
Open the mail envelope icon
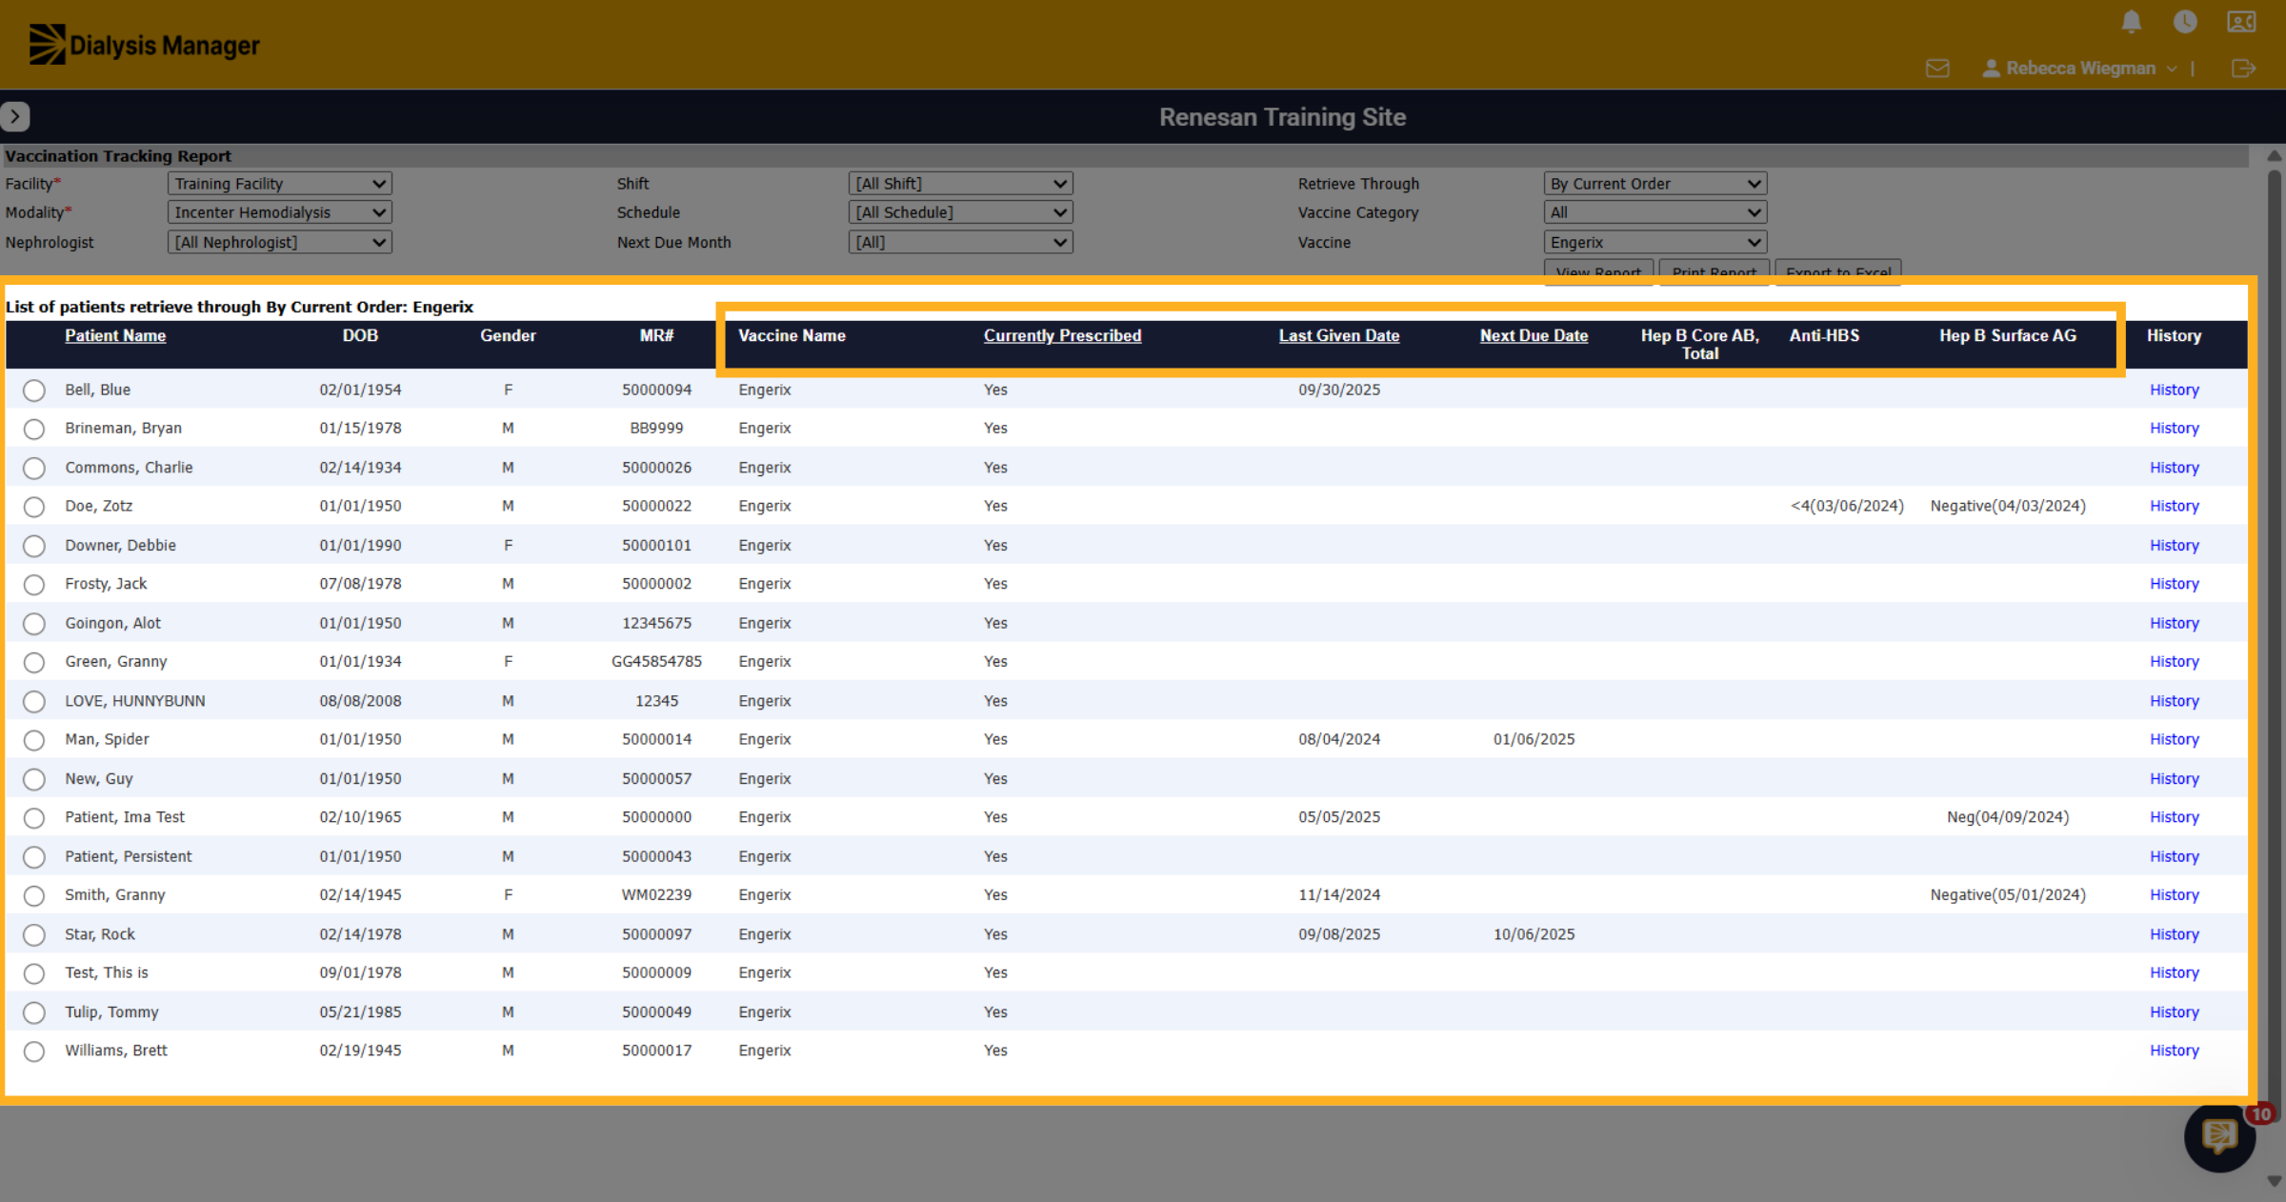(1937, 69)
